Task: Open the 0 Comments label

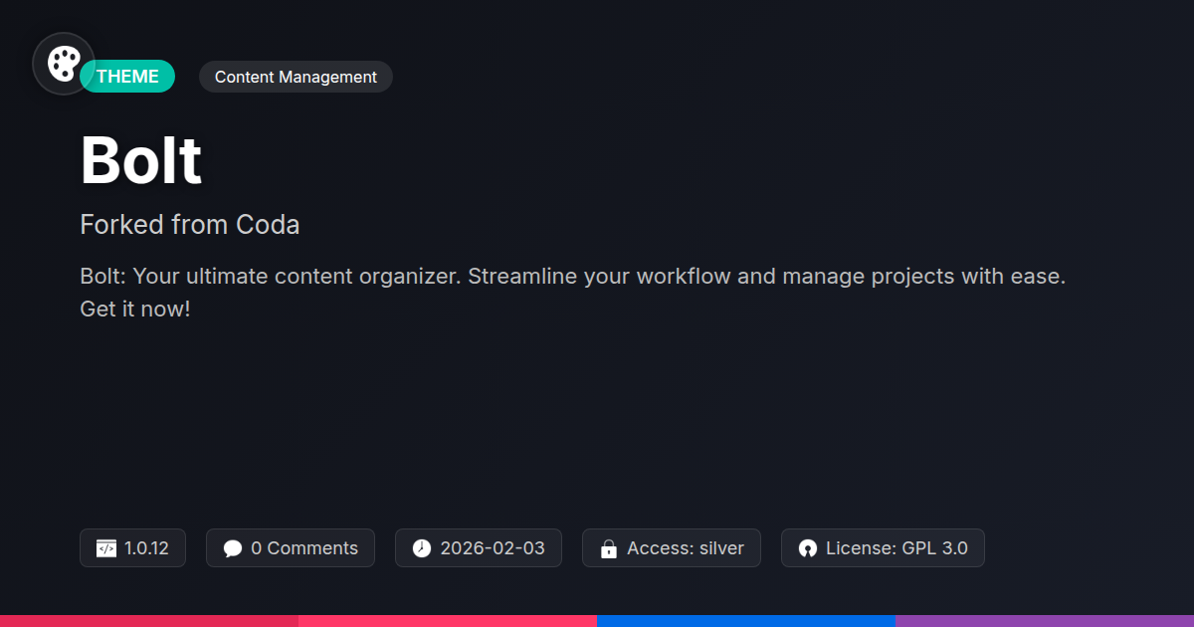Action: [304, 548]
